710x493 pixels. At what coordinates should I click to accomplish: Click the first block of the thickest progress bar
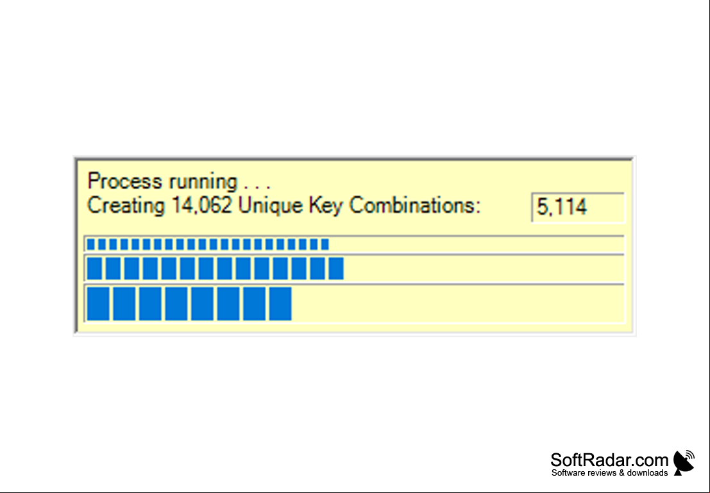(x=97, y=304)
